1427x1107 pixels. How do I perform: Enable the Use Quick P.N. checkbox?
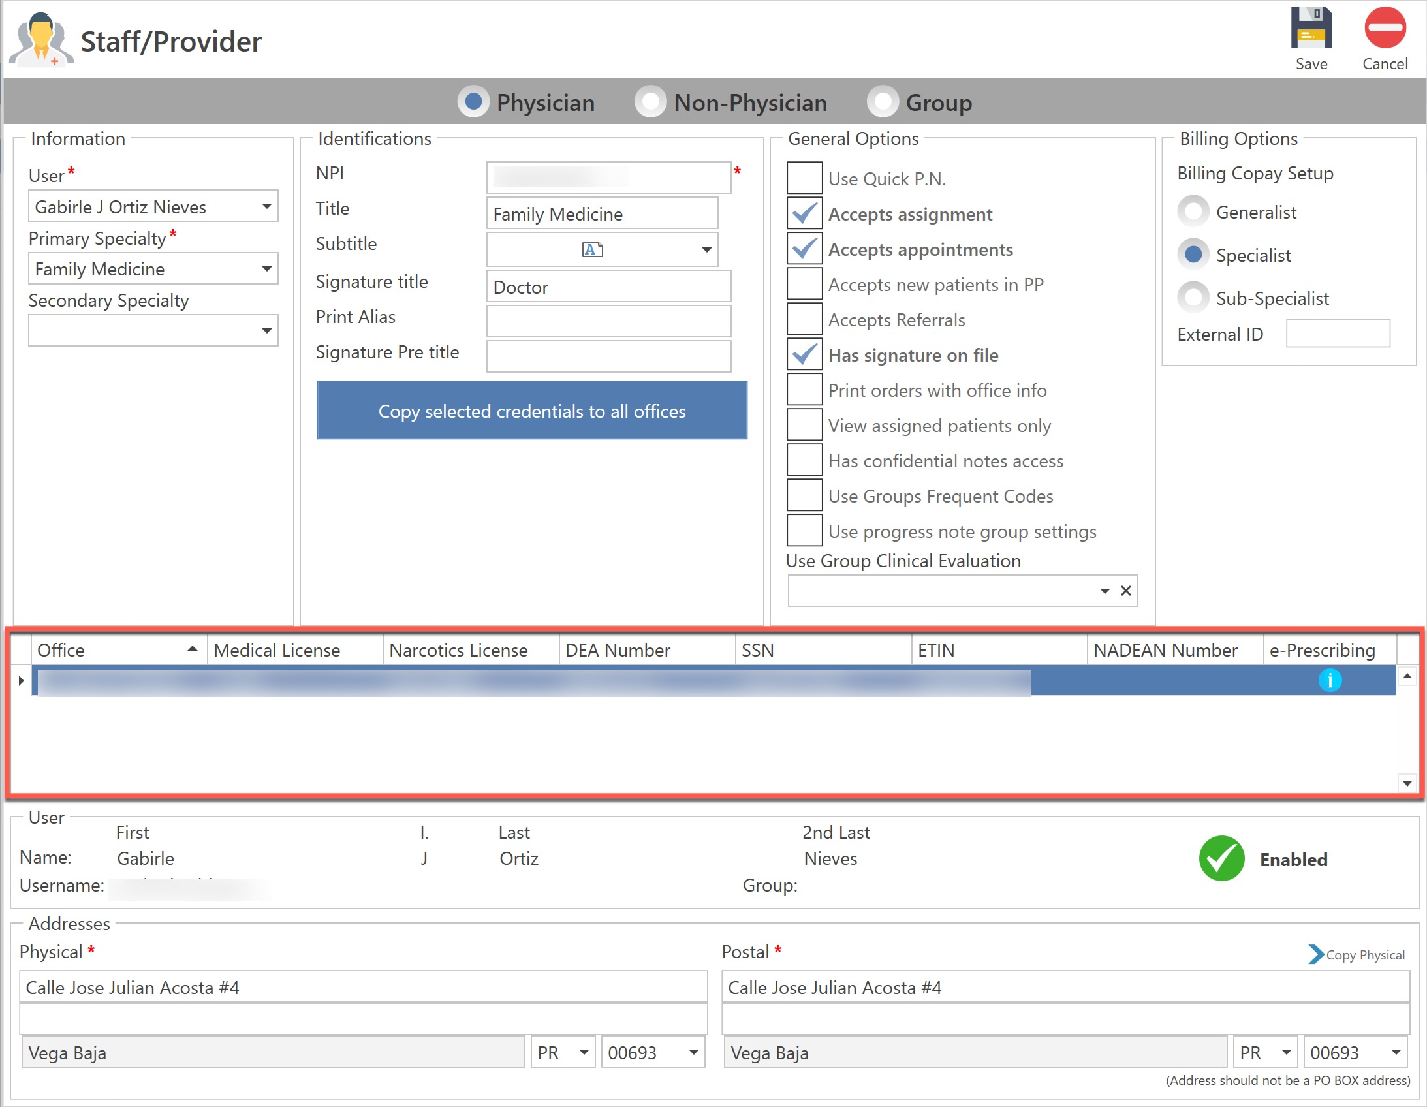click(x=804, y=178)
